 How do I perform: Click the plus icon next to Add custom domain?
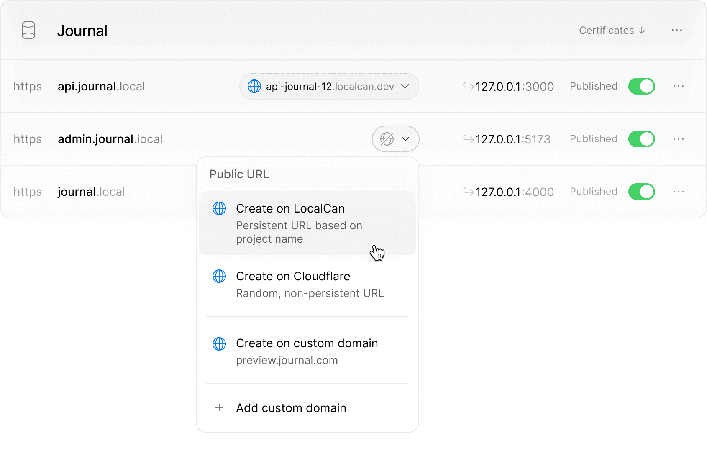[219, 408]
